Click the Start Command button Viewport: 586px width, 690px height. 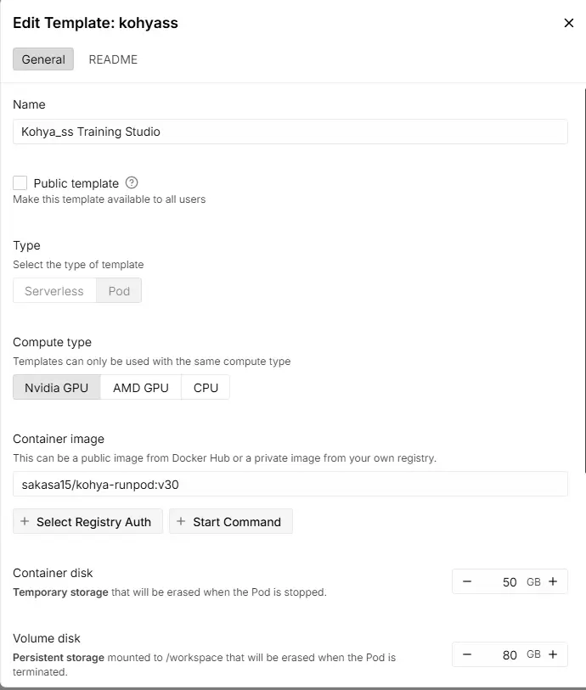pyautogui.click(x=231, y=522)
